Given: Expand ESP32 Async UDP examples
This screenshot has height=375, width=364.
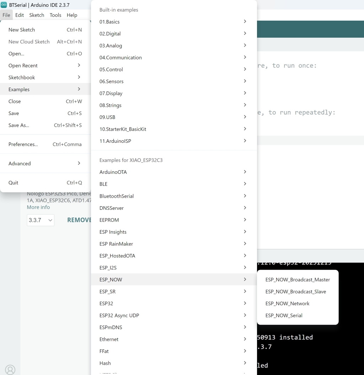Looking at the screenshot, I should [174, 316].
